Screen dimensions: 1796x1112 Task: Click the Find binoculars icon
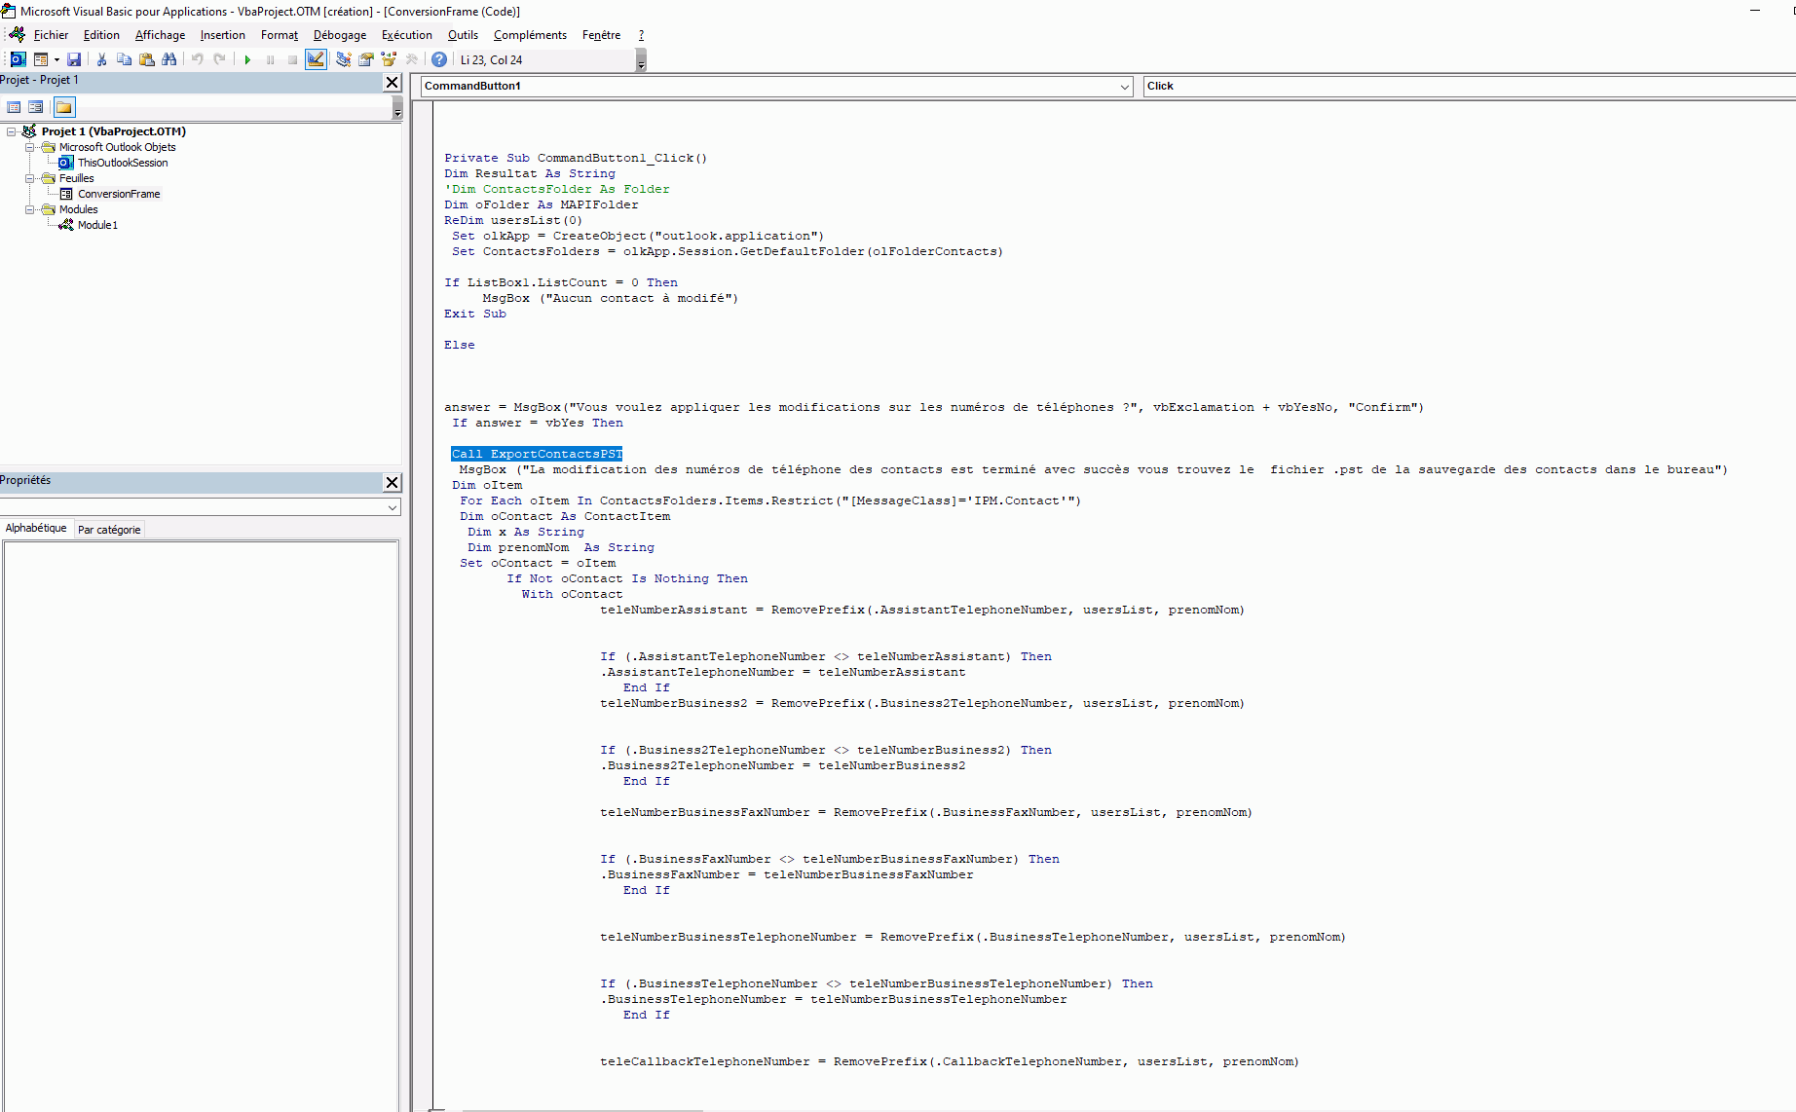pos(169,59)
